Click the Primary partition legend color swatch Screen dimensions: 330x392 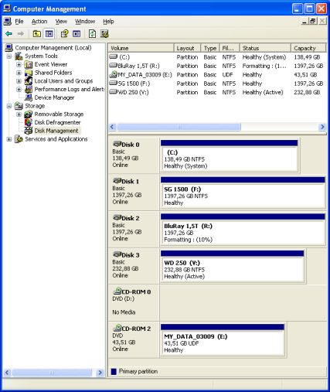coord(114,371)
